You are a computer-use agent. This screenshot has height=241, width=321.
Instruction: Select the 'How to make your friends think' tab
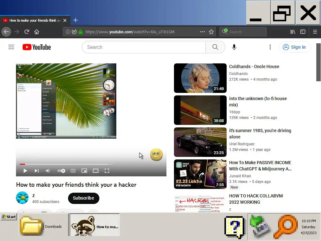(x=35, y=20)
